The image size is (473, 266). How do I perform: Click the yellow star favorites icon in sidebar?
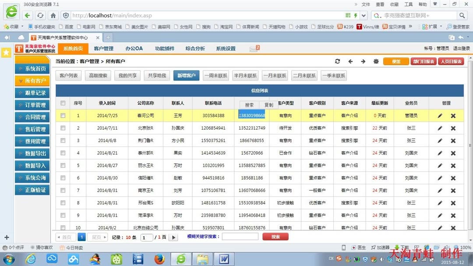pos(6,52)
